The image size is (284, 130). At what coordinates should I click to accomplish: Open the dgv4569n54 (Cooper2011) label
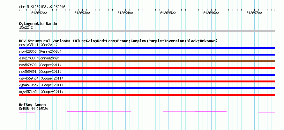tap(41, 78)
